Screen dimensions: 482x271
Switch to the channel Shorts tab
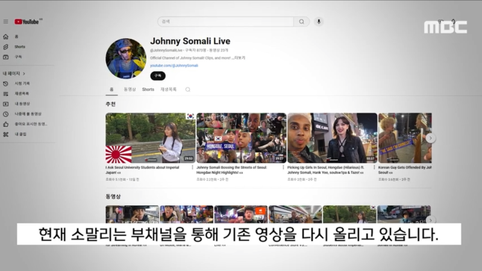148,90
